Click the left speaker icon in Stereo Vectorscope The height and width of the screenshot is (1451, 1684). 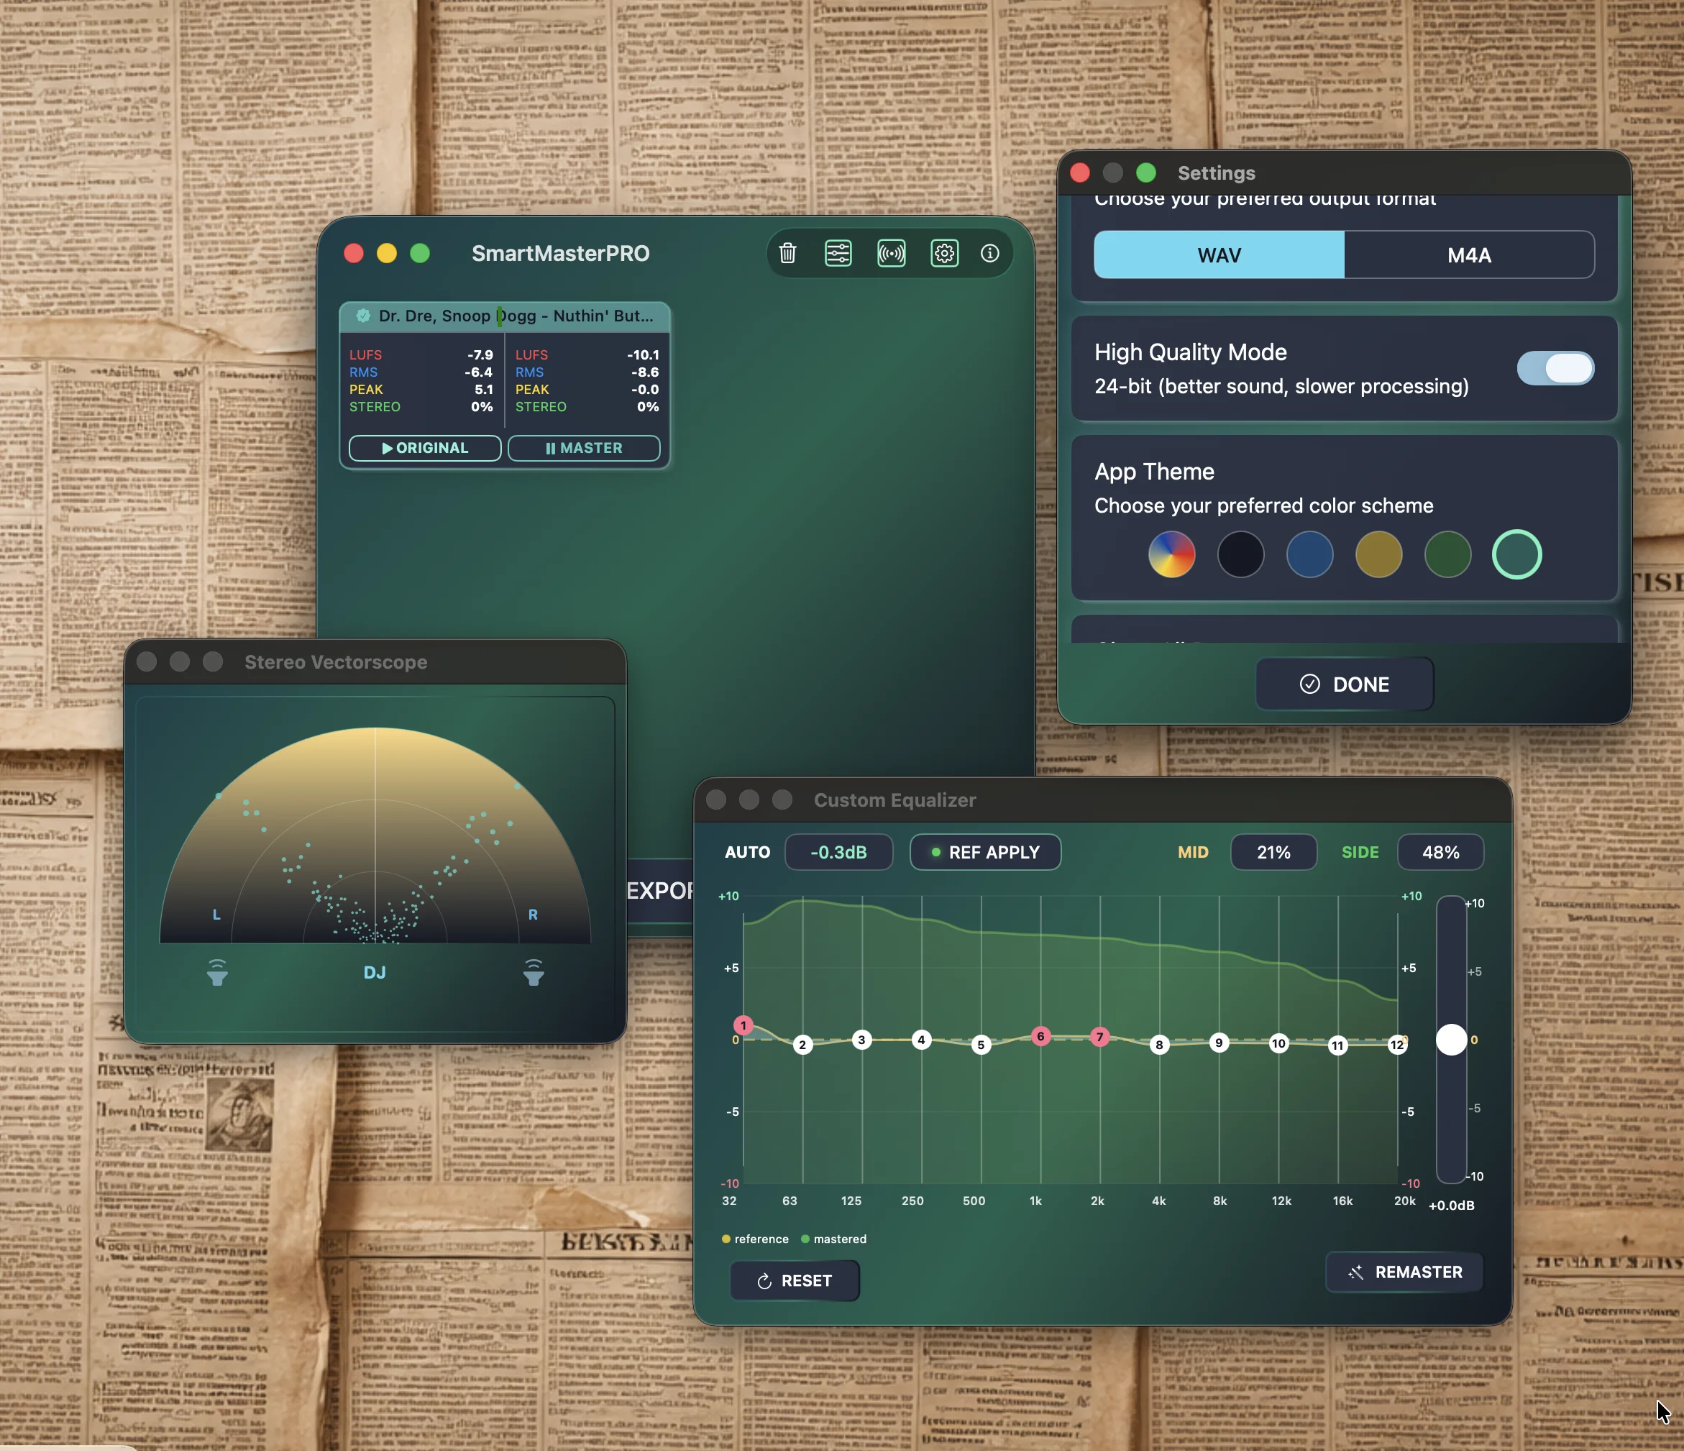click(217, 972)
